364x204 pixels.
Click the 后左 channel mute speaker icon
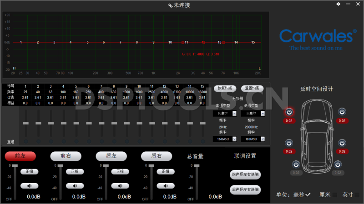coord(120,185)
